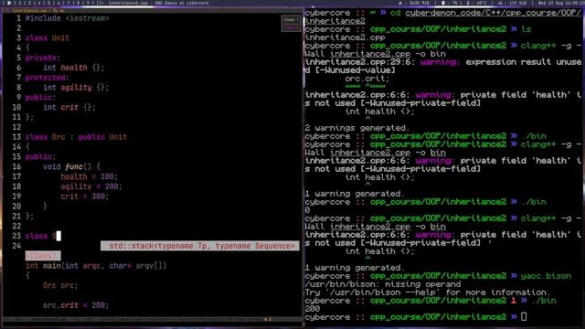Screen dimensions: 585x329
Task: Click 'yacc.bison' command in terminal
Action: [x=547, y=276]
